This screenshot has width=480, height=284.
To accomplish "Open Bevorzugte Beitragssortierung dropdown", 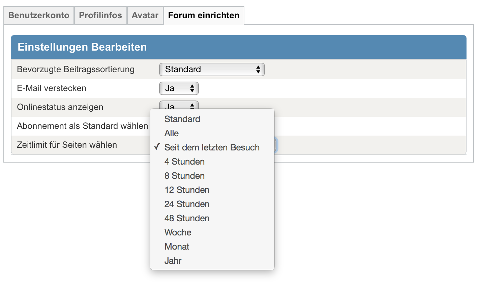I will (212, 69).
